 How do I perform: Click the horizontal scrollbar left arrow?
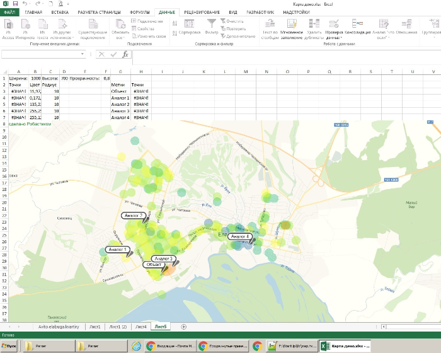click(x=383, y=327)
